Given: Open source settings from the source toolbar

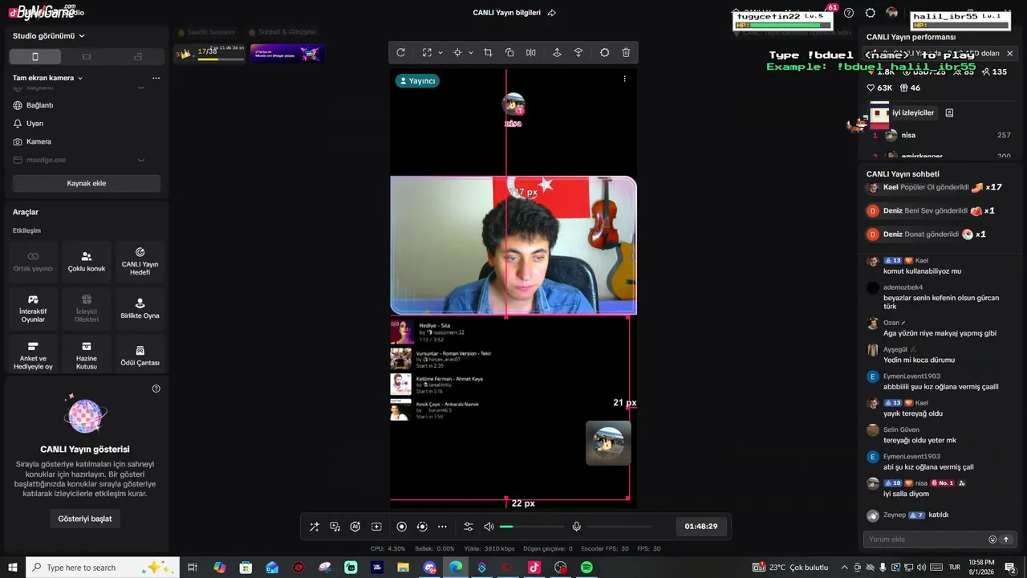Looking at the screenshot, I should click(x=605, y=53).
